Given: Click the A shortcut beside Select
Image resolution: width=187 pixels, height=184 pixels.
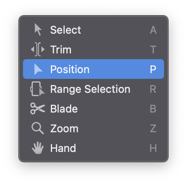Looking at the screenshot, I should [153, 30].
